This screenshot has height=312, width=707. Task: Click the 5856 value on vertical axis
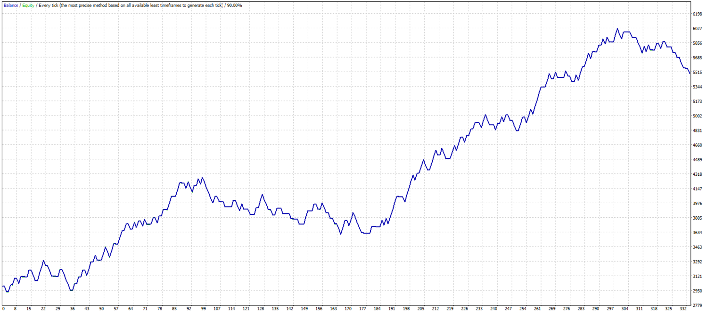pos(698,43)
